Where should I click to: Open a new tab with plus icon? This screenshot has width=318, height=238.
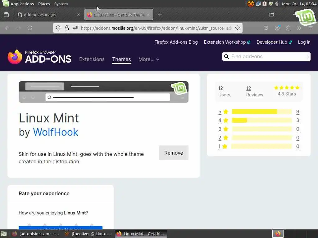[x=160, y=15]
